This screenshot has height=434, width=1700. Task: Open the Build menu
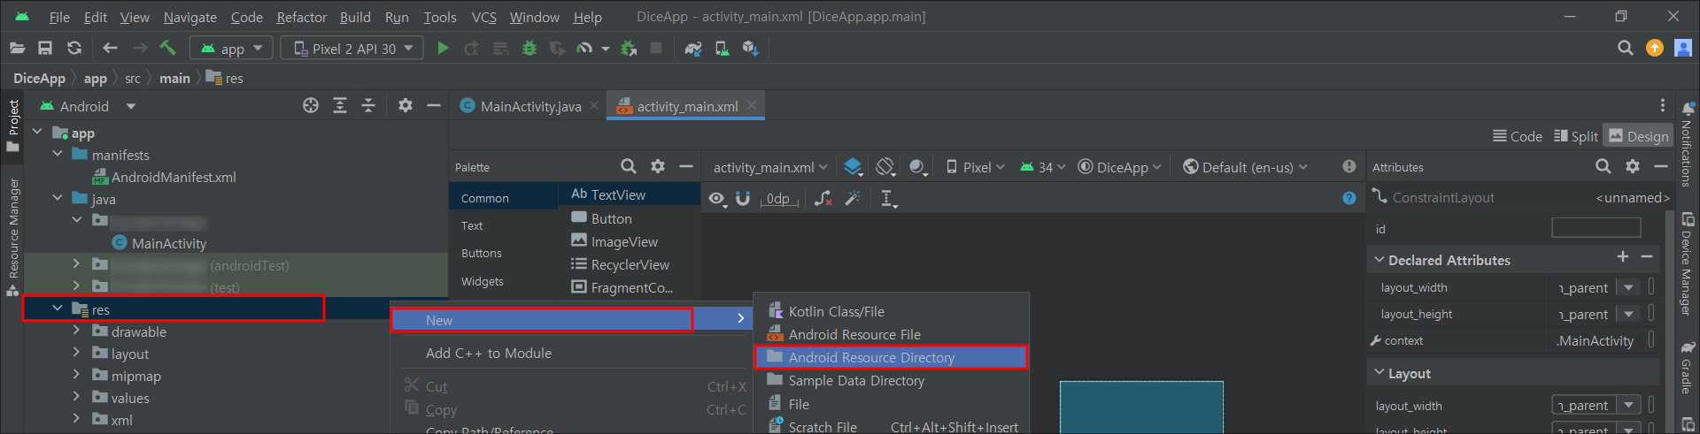(x=355, y=17)
